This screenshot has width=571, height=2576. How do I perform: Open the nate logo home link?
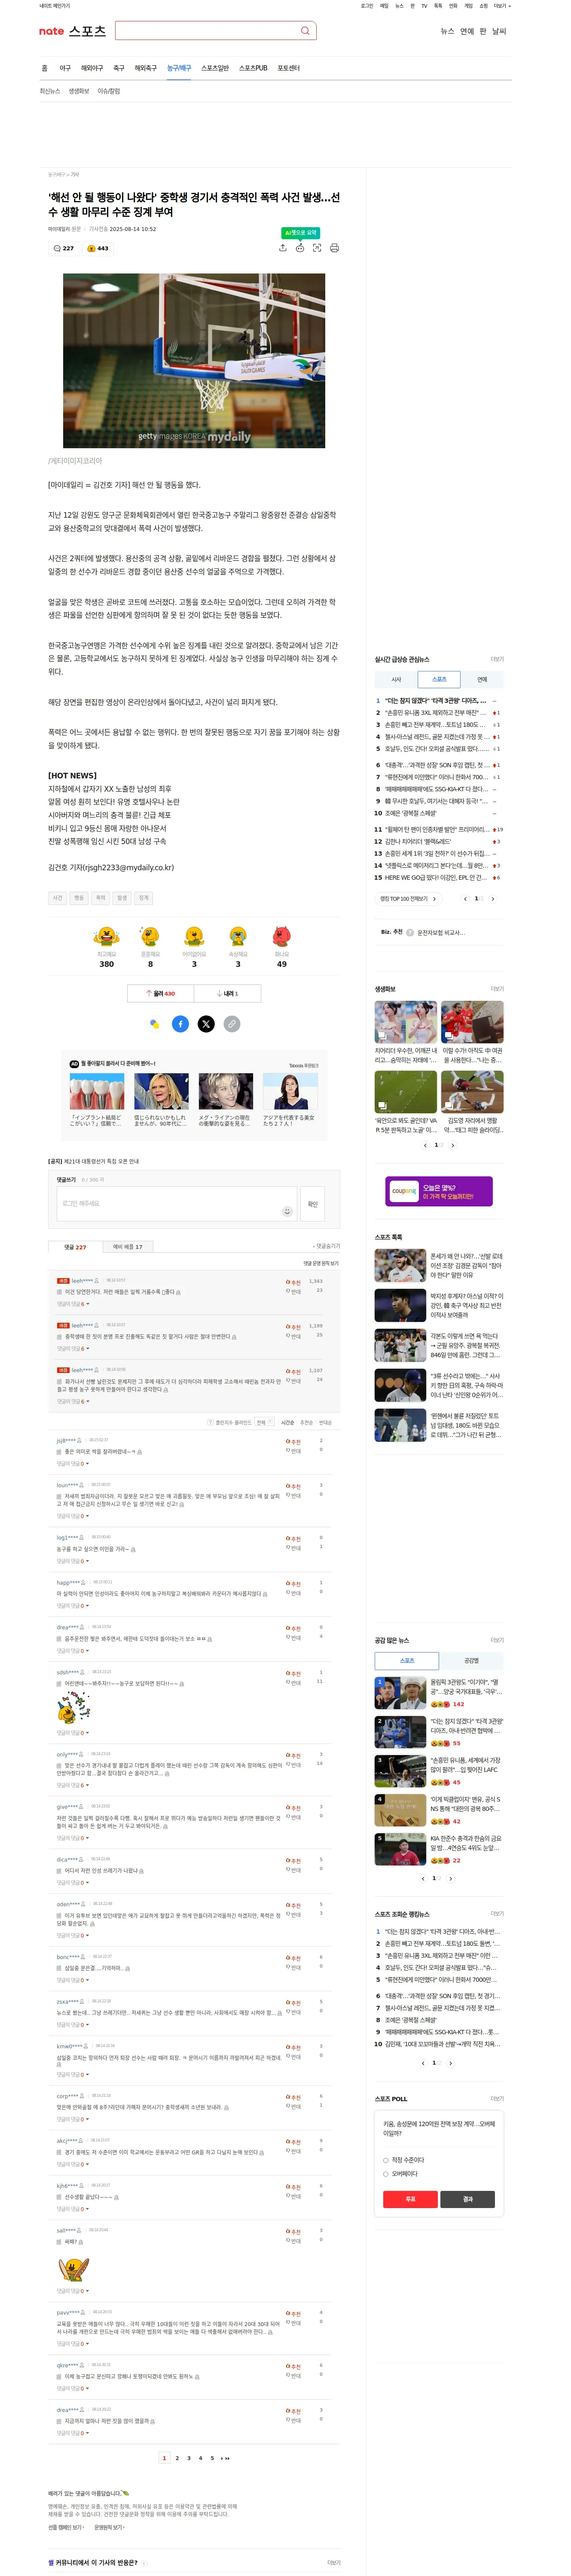pos(51,31)
